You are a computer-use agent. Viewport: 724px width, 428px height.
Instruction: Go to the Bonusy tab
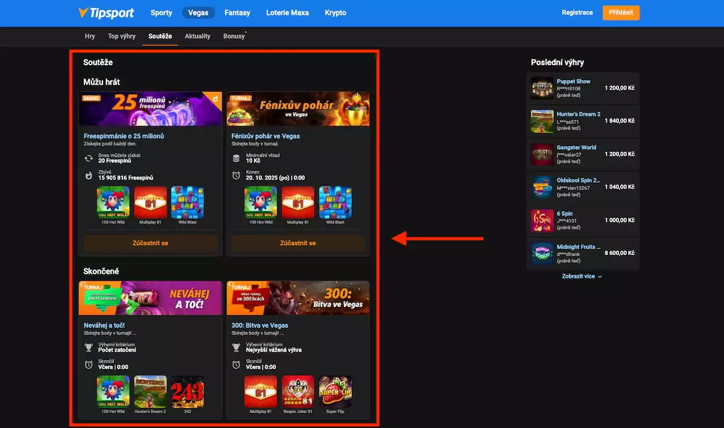(234, 36)
